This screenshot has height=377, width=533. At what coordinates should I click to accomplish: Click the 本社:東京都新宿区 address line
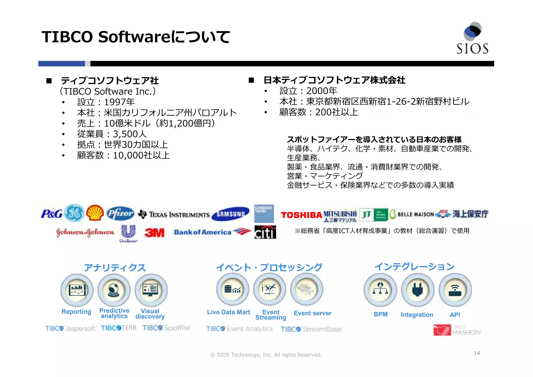375,102
